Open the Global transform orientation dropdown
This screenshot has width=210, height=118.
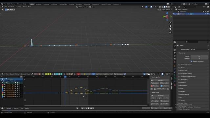click(x=80, y=7)
